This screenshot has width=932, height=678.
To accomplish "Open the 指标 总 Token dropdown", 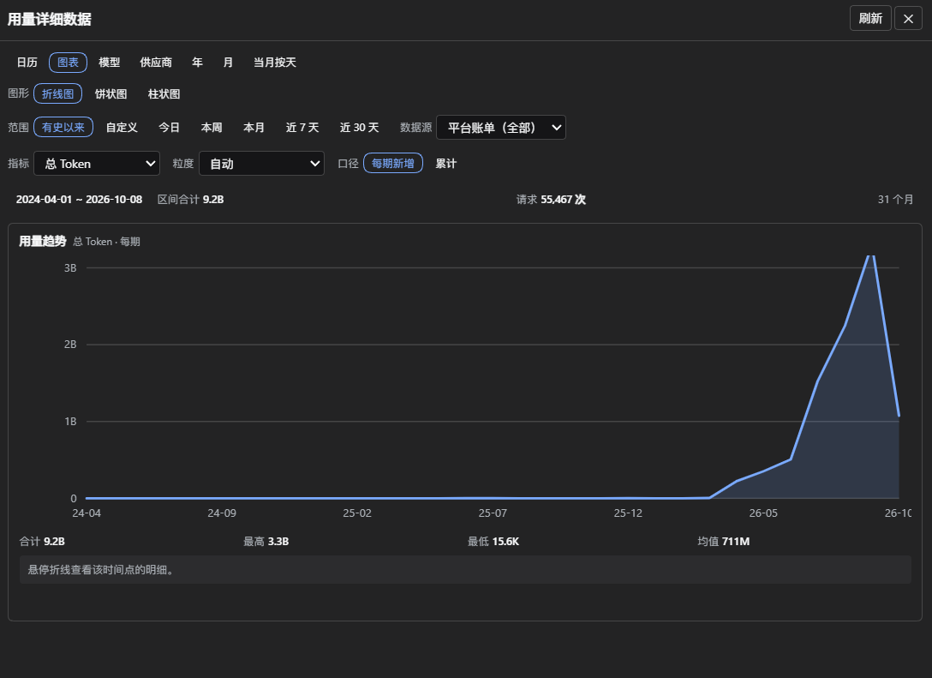I will tap(97, 164).
